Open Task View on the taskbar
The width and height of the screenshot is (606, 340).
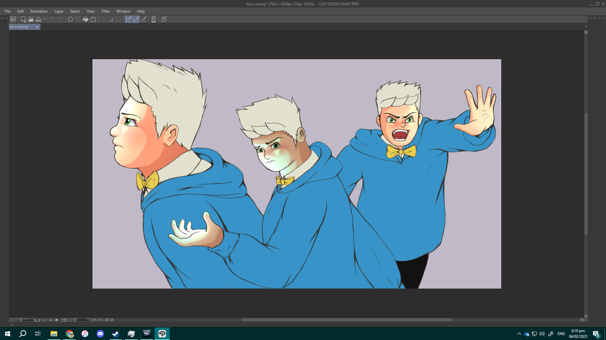tap(38, 334)
